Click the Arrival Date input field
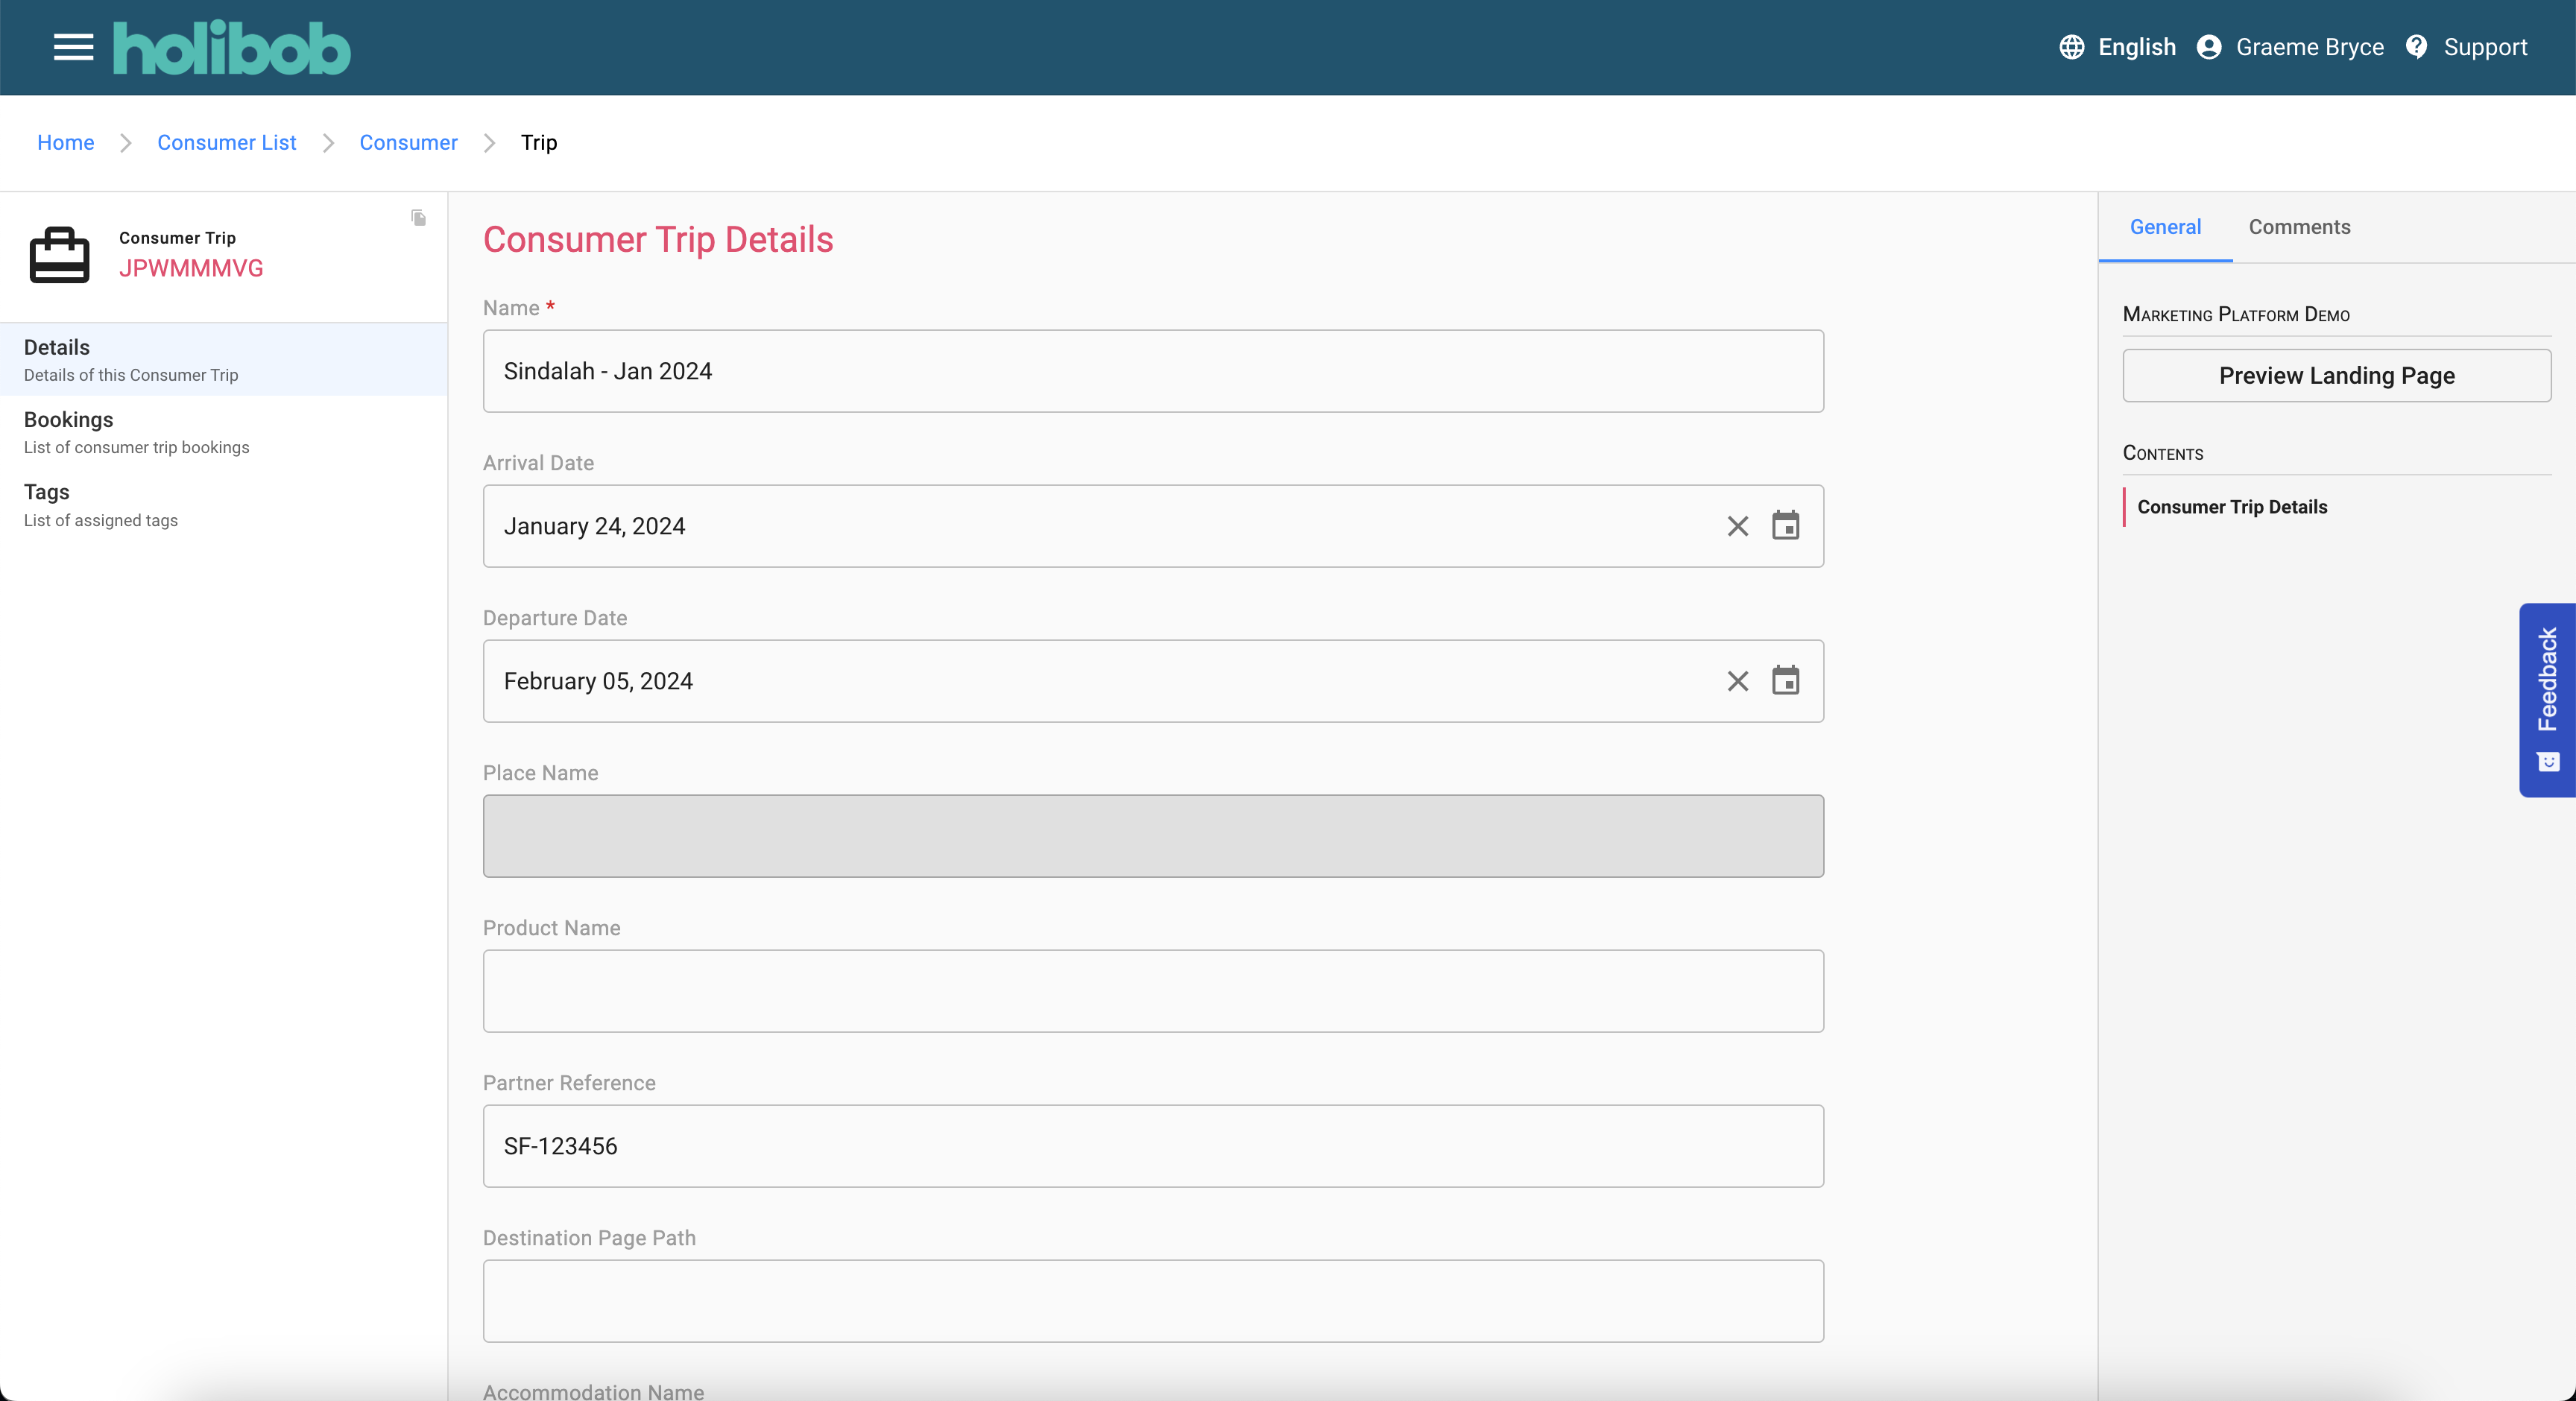The image size is (2576, 1401). tap(1153, 526)
